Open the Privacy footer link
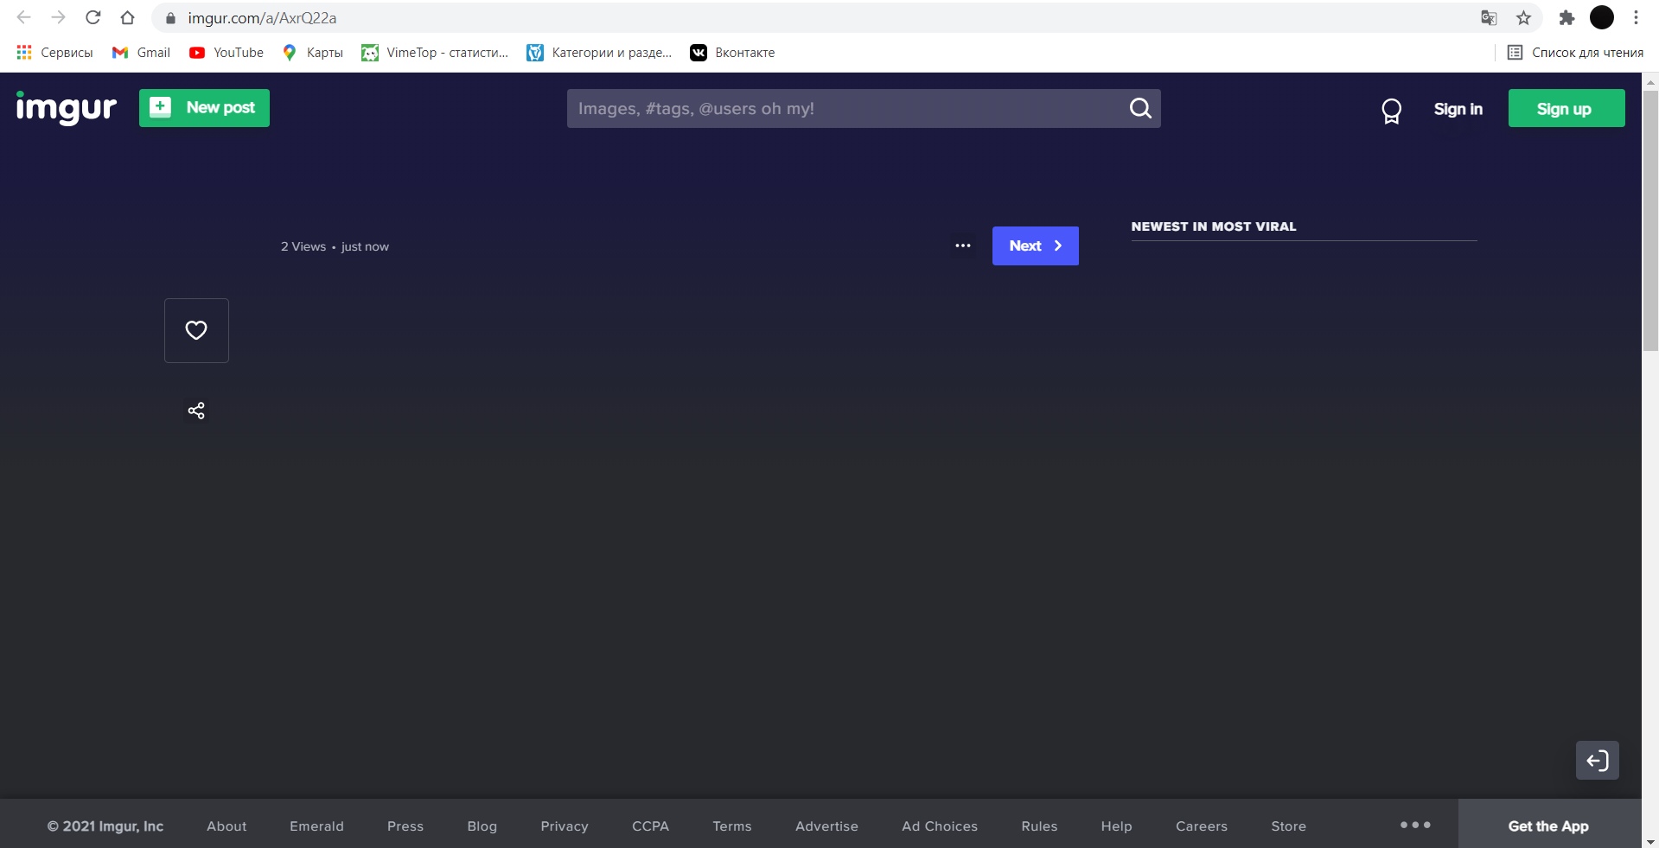Viewport: 1659px width, 848px height. pos(564,826)
